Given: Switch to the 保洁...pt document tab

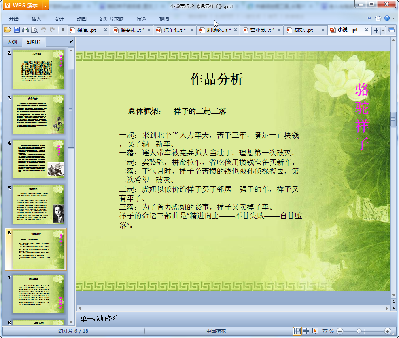Looking at the screenshot, I should (x=86, y=30).
